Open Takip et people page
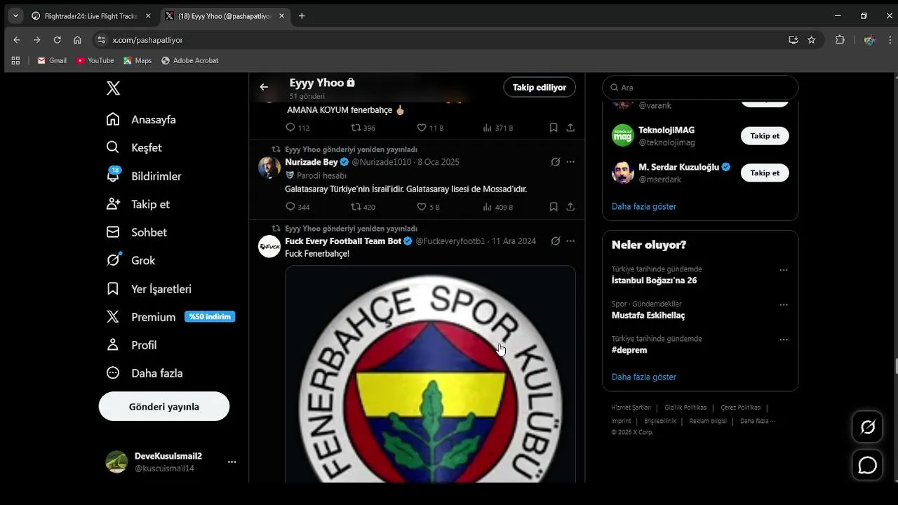Screen dimensions: 898x505 (138, 204)
